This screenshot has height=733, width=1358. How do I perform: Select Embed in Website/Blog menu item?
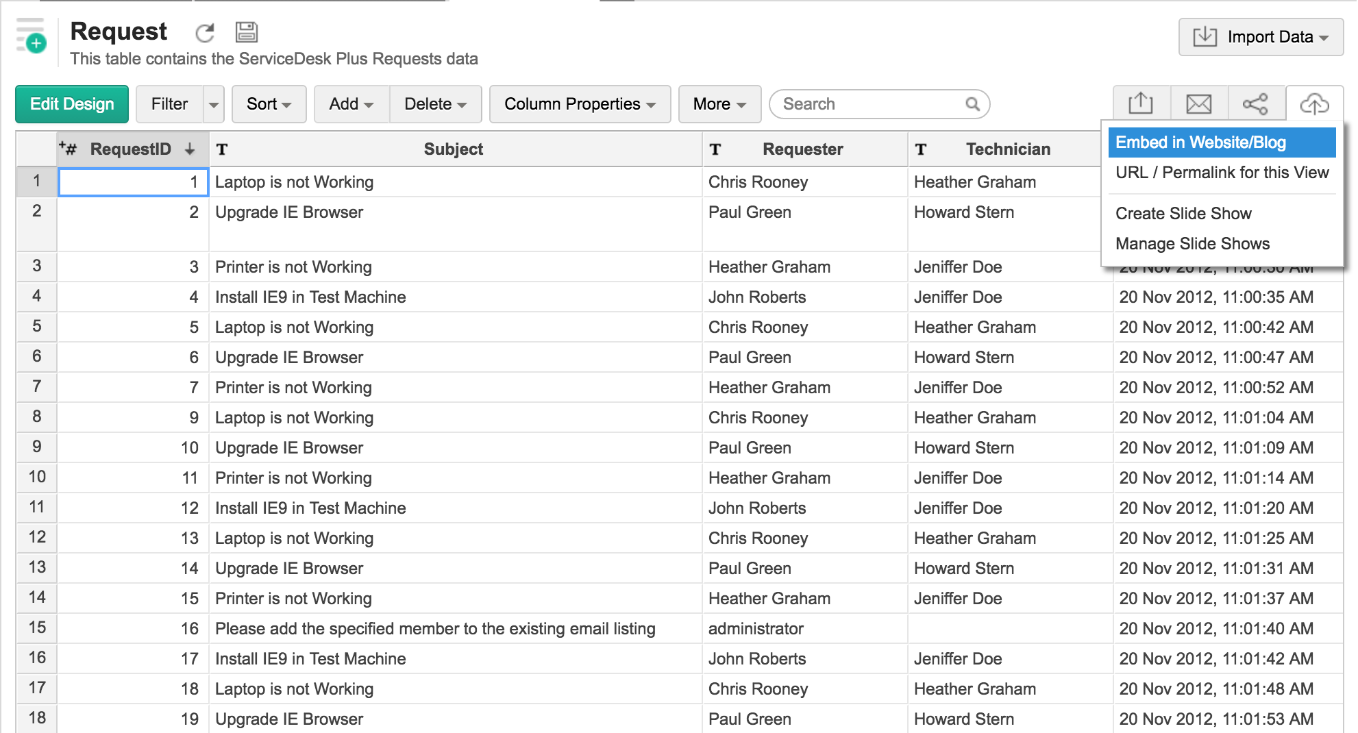pyautogui.click(x=1201, y=142)
